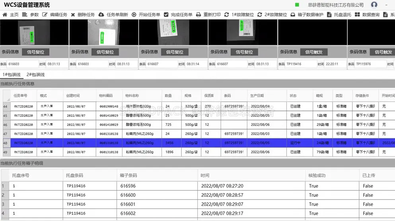The height and width of the screenshot is (221, 395).
Task: Click 数据查询 toolbar label
Action: pyautogui.click(x=371, y=15)
